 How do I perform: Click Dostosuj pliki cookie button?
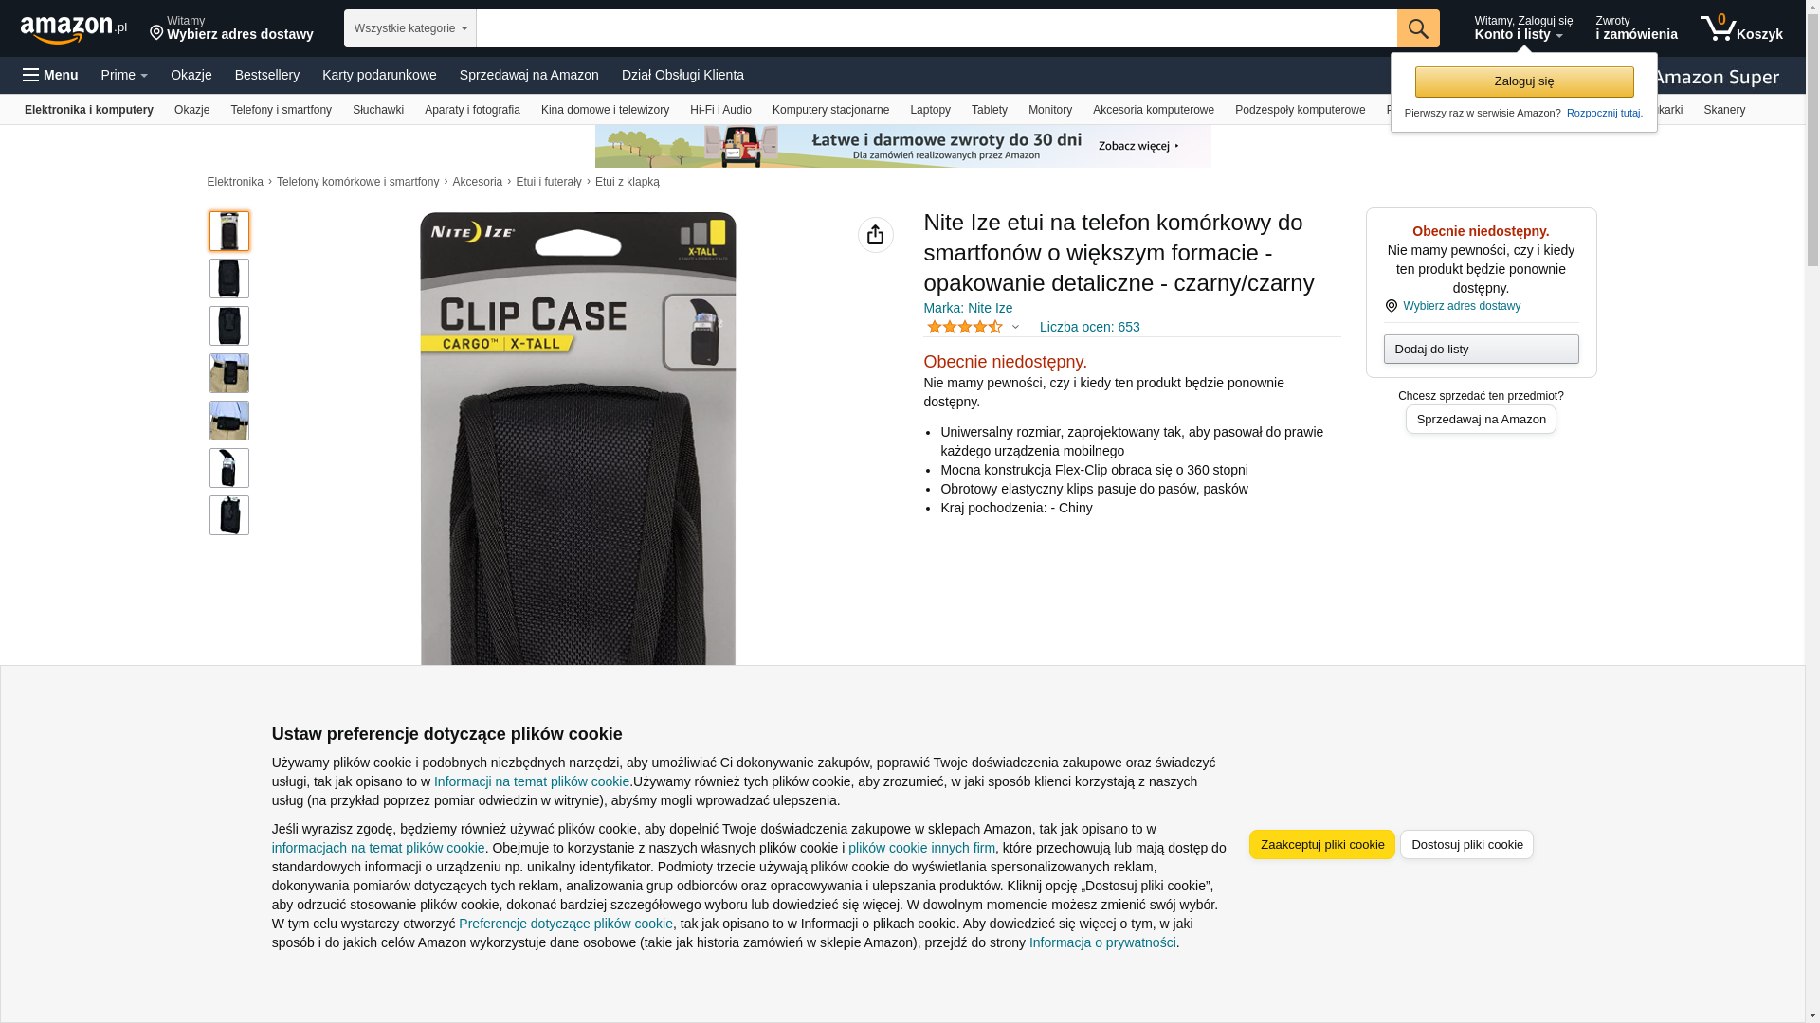[x=1466, y=845]
